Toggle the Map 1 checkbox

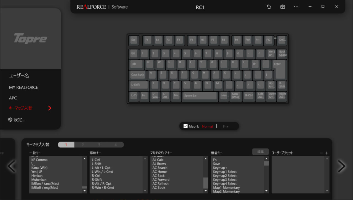click(185, 126)
